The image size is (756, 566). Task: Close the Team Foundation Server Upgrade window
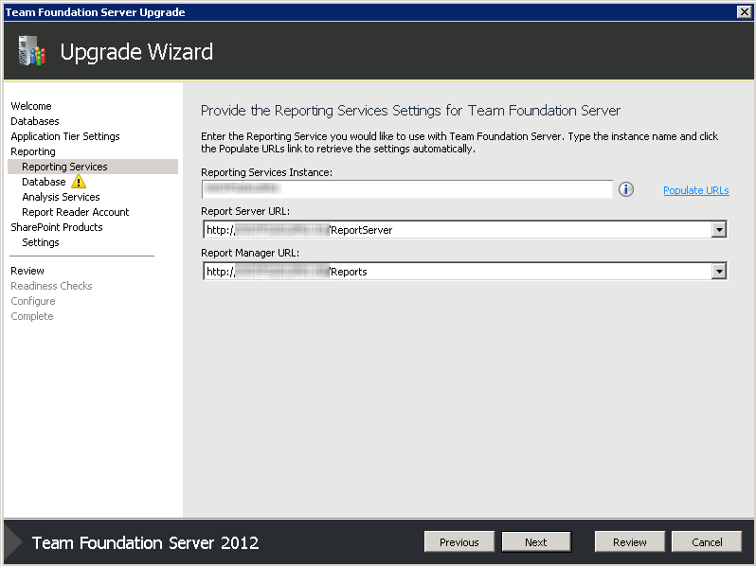(745, 12)
